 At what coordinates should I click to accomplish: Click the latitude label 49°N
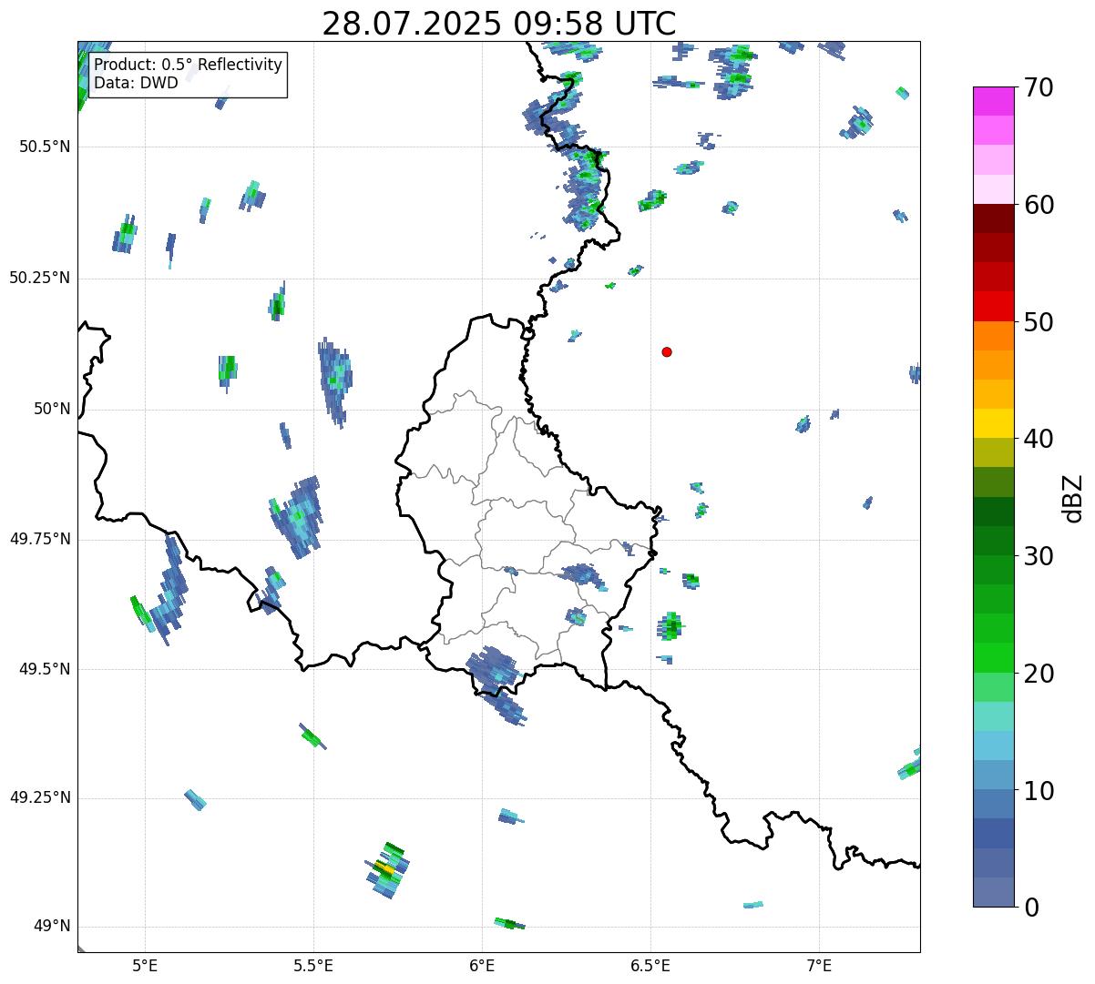pyautogui.click(x=51, y=927)
